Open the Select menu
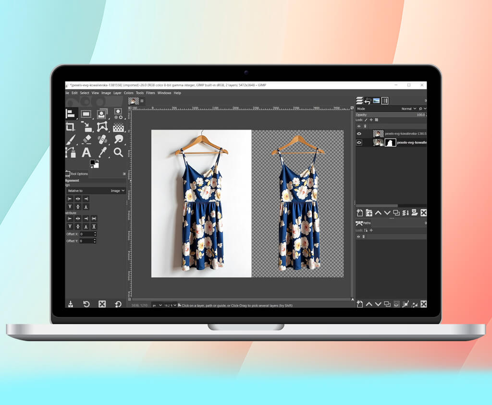This screenshot has height=405, width=492. coord(85,93)
